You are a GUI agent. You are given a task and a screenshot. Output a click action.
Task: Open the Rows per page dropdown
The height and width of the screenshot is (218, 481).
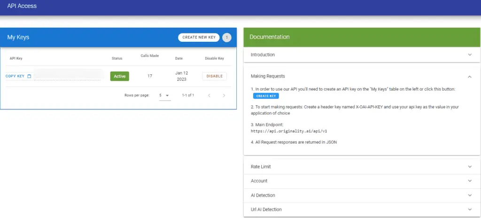pyautogui.click(x=165, y=95)
